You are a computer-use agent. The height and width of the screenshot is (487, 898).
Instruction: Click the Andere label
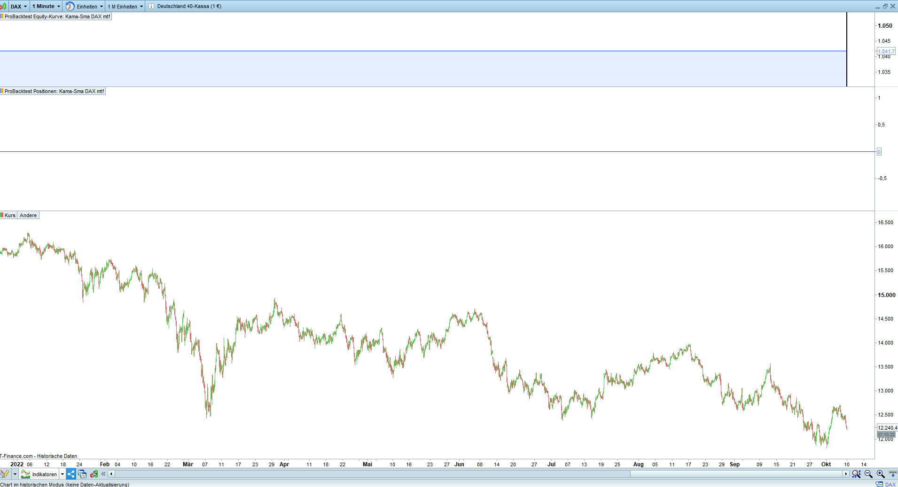click(28, 215)
